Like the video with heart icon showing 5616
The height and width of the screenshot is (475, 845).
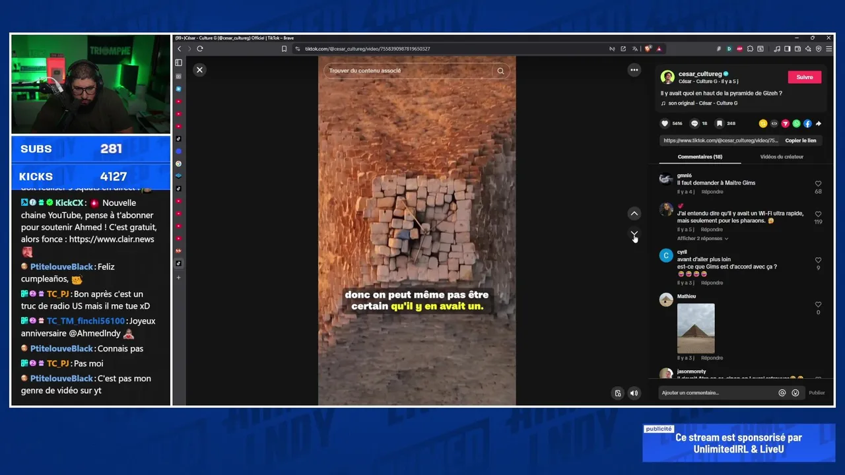point(665,123)
